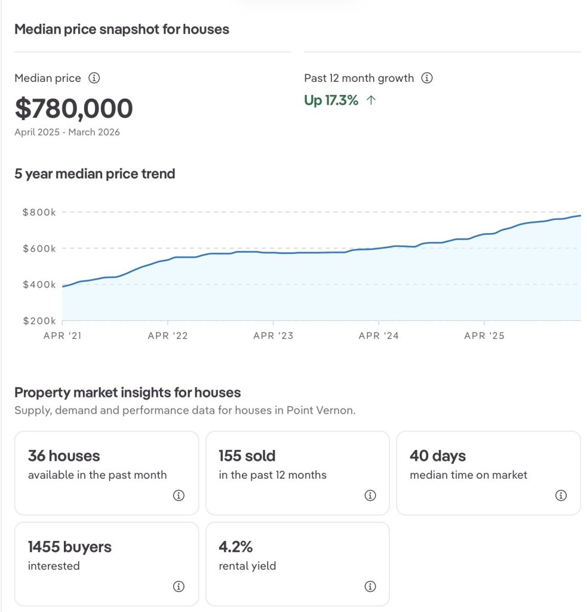The image size is (587, 612).
Task: Select the '40 days' median time card title
Action: (x=438, y=456)
